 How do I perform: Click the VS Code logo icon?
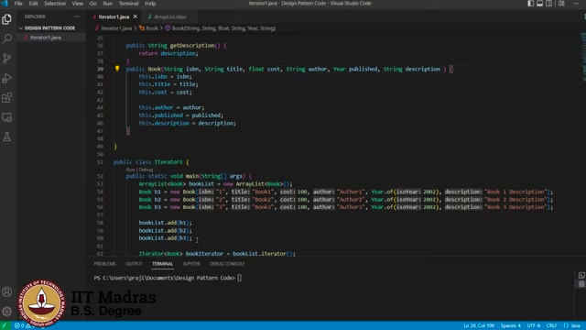5,4
